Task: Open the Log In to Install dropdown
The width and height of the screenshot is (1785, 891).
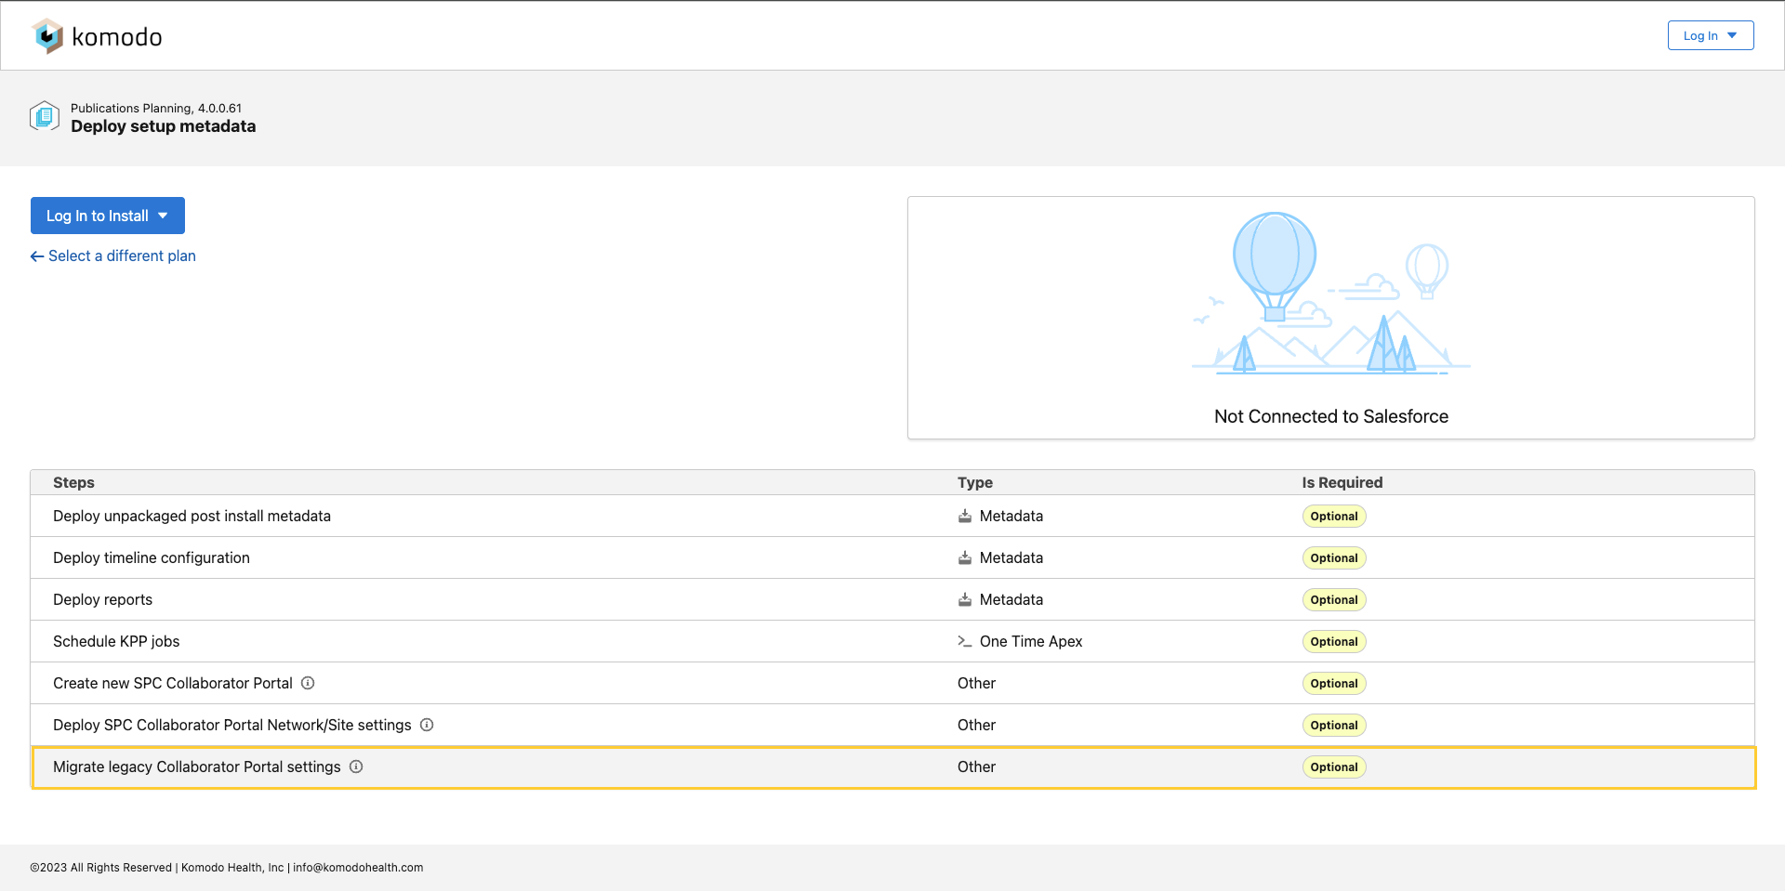Action: coord(108,216)
